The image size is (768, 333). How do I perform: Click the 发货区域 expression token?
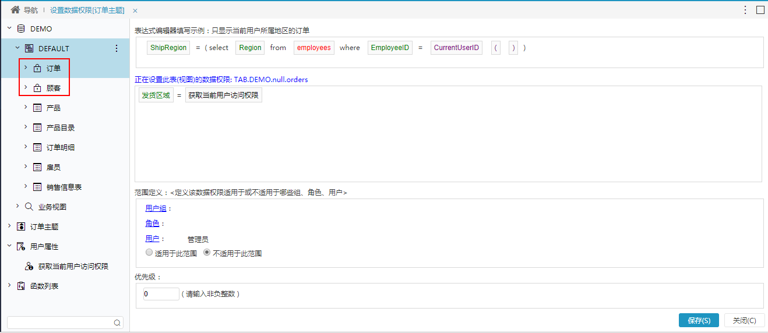[156, 95]
